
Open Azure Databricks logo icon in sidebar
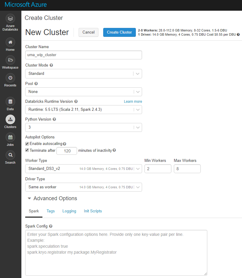click(x=10, y=18)
